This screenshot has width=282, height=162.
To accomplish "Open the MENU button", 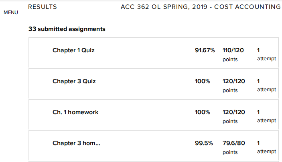I will [10, 12].
